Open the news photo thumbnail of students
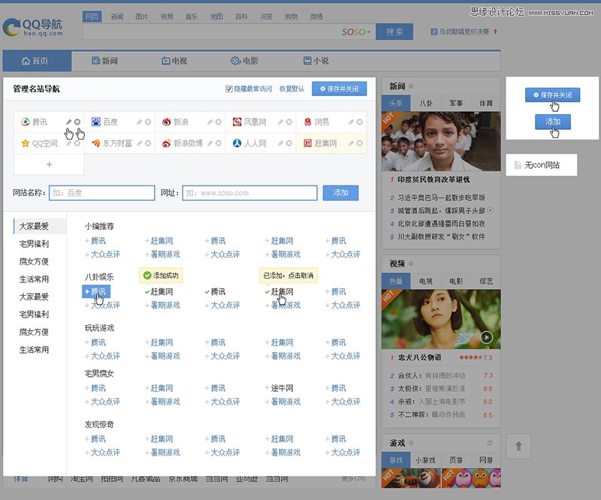 pos(441,141)
